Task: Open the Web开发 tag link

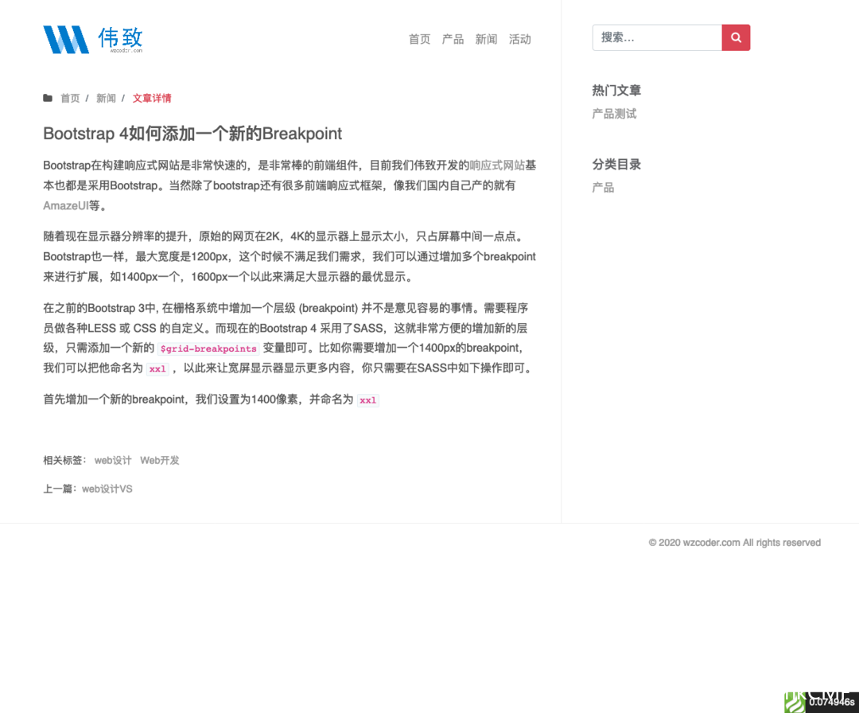Action: tap(160, 461)
